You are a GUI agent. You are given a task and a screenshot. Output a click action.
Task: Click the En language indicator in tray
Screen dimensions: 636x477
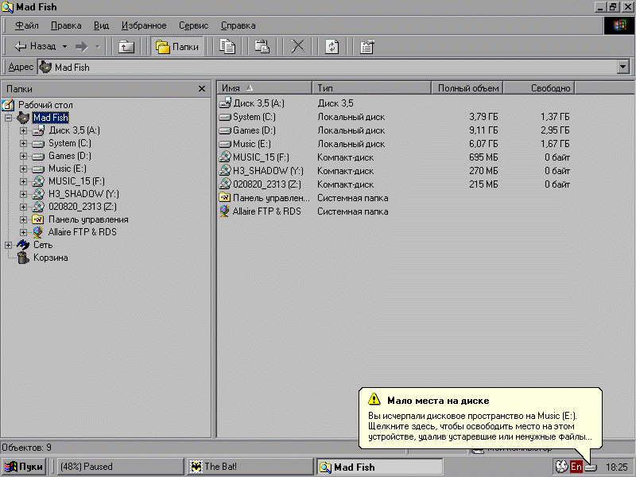576,467
